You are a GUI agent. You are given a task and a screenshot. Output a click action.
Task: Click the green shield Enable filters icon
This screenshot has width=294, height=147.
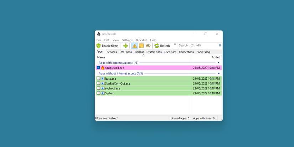[98, 46]
